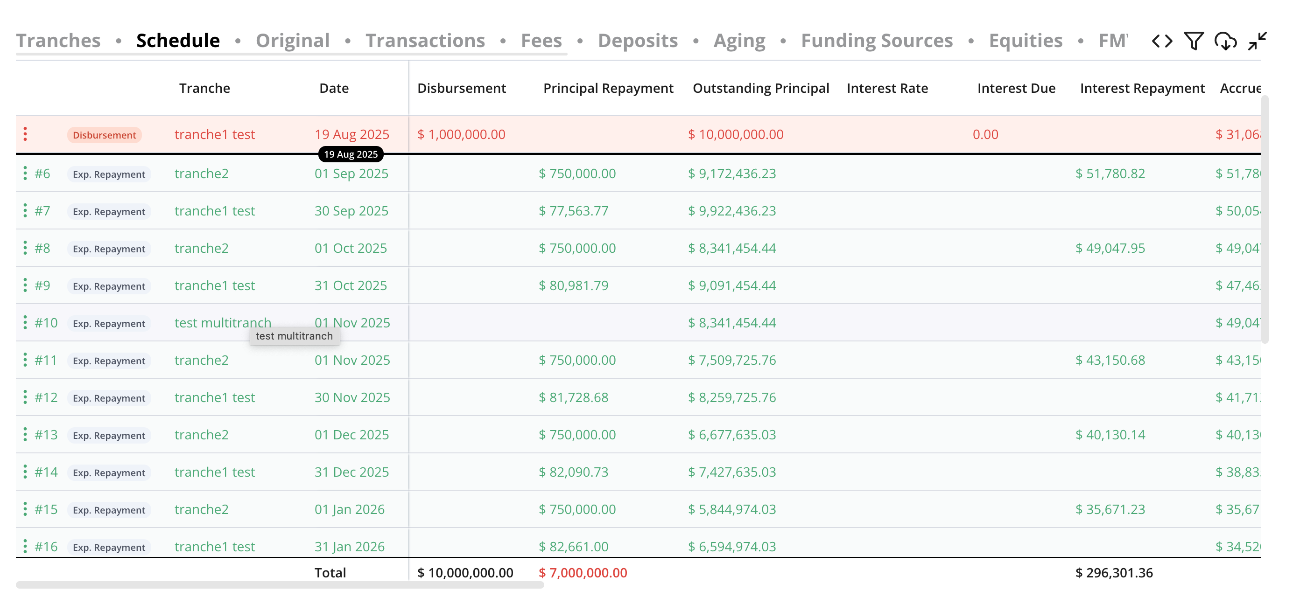Click '$ 43,150.68' interest repayment
The width and height of the screenshot is (1293, 611).
coord(1110,360)
